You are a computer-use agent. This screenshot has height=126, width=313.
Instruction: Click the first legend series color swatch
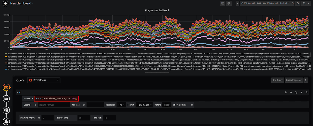point(6,53)
